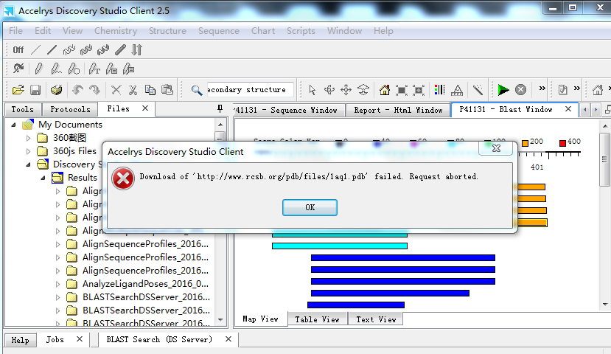This screenshot has height=354, width=611.
Task: Select the pencil ring sketch tool
Action: coord(74,69)
